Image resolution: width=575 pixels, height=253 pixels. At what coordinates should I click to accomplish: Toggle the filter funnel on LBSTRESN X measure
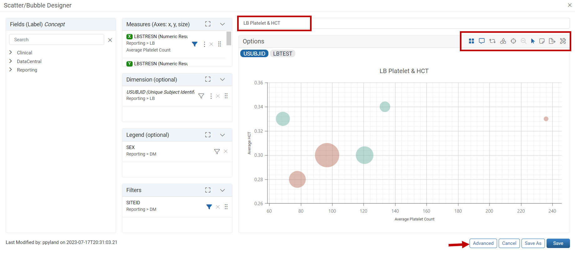tap(195, 44)
